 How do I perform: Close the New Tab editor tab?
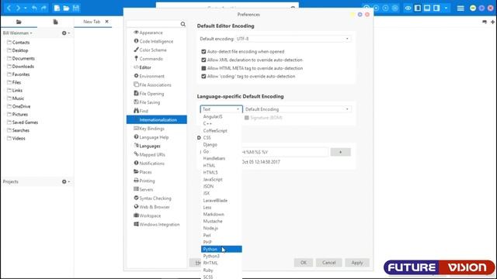point(107,22)
